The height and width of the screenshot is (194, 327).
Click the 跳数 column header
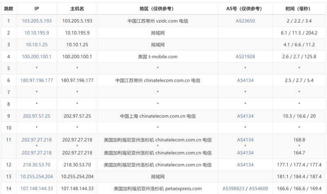9,9
